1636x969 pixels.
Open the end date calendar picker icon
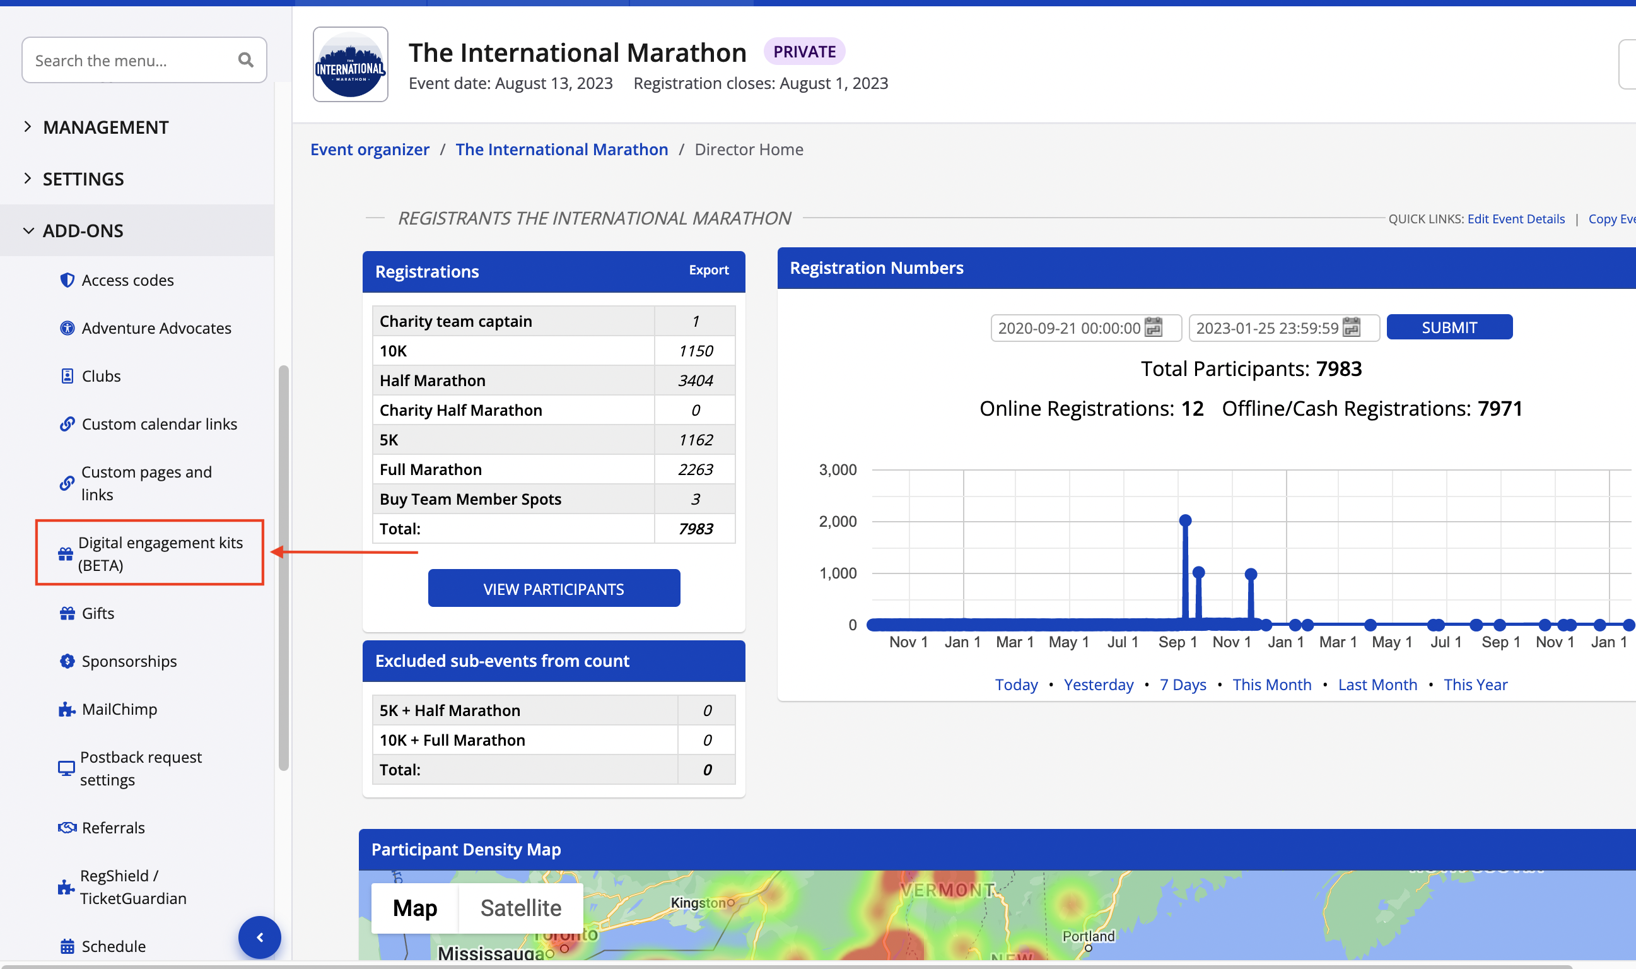coord(1352,327)
